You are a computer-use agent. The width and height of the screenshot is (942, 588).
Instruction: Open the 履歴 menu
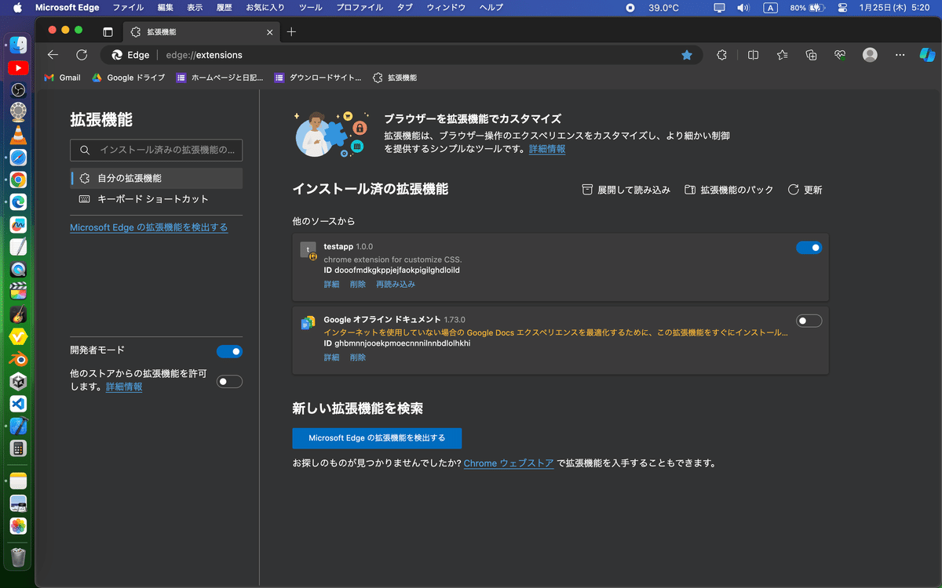(225, 8)
